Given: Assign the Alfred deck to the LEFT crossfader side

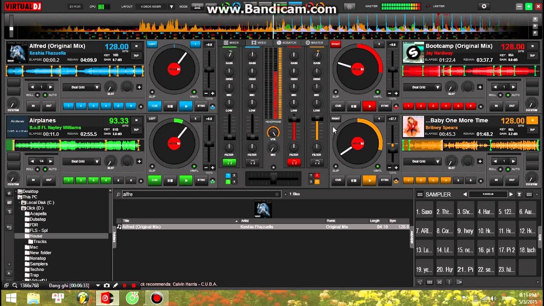Looking at the screenshot, I should (152, 44).
